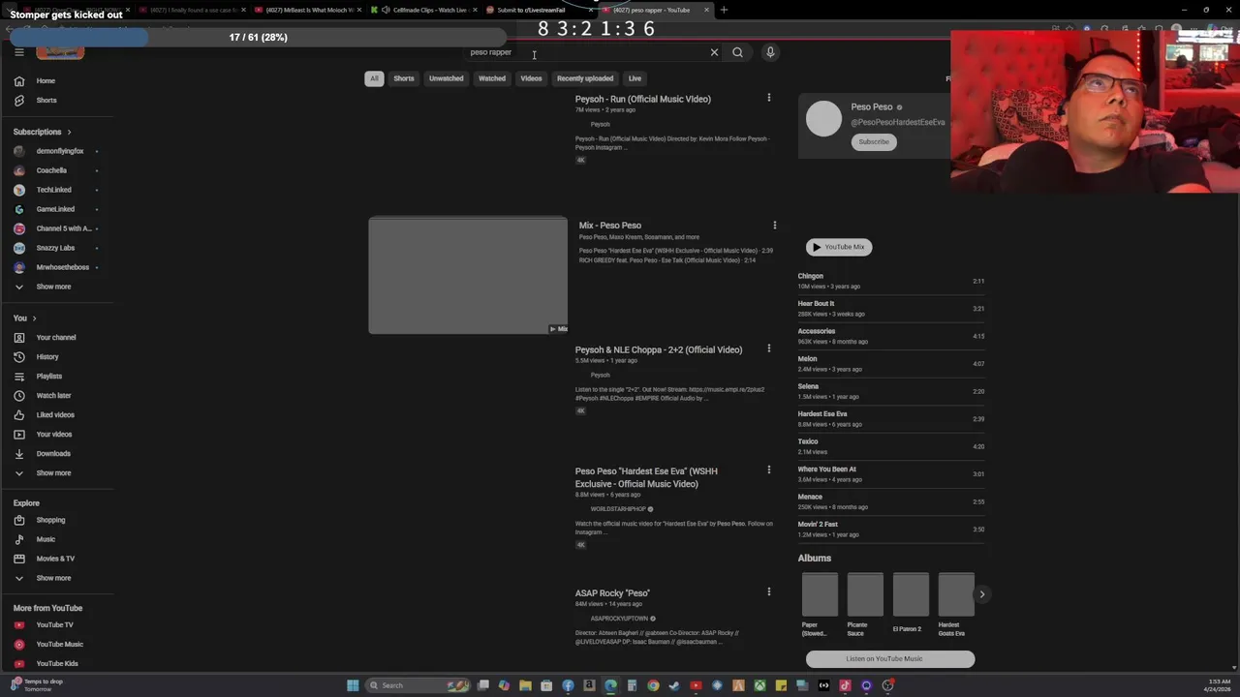Open Mix - Peso Peso title
Screen dimensions: 1240x697
[610, 226]
